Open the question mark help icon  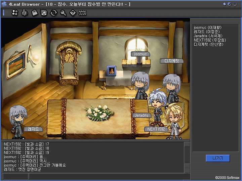[73, 13]
